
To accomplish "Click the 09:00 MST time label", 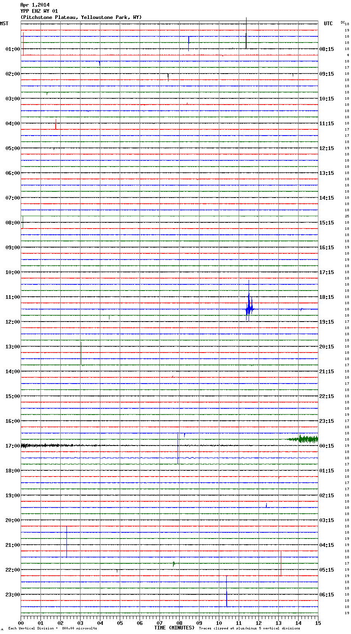I will (13, 247).
